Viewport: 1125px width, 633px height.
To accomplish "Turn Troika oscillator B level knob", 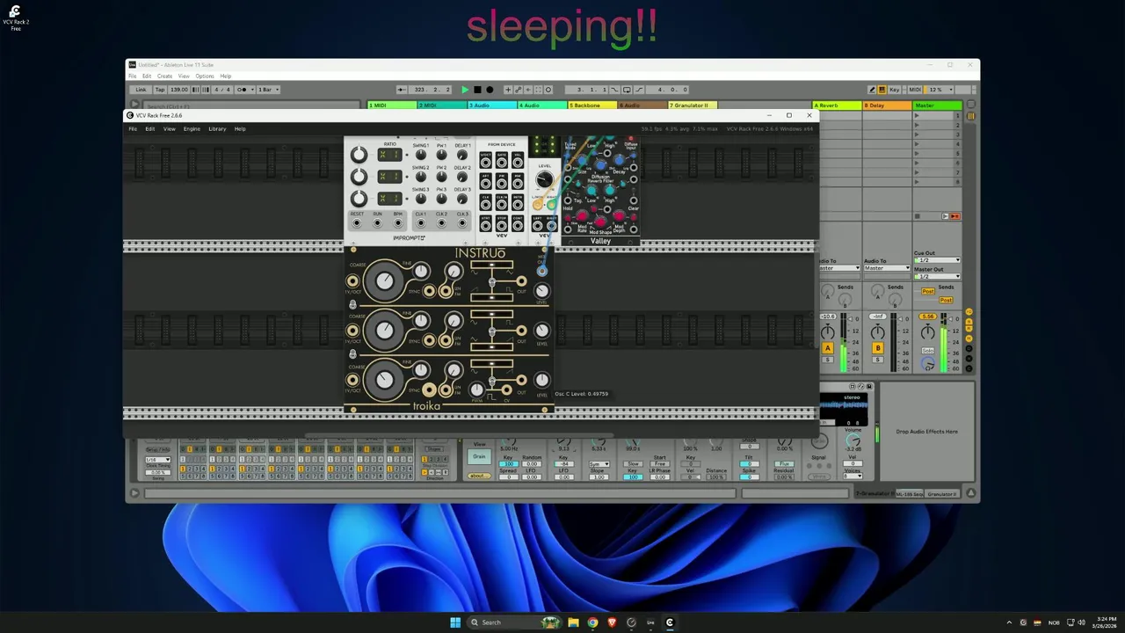I will pyautogui.click(x=541, y=331).
